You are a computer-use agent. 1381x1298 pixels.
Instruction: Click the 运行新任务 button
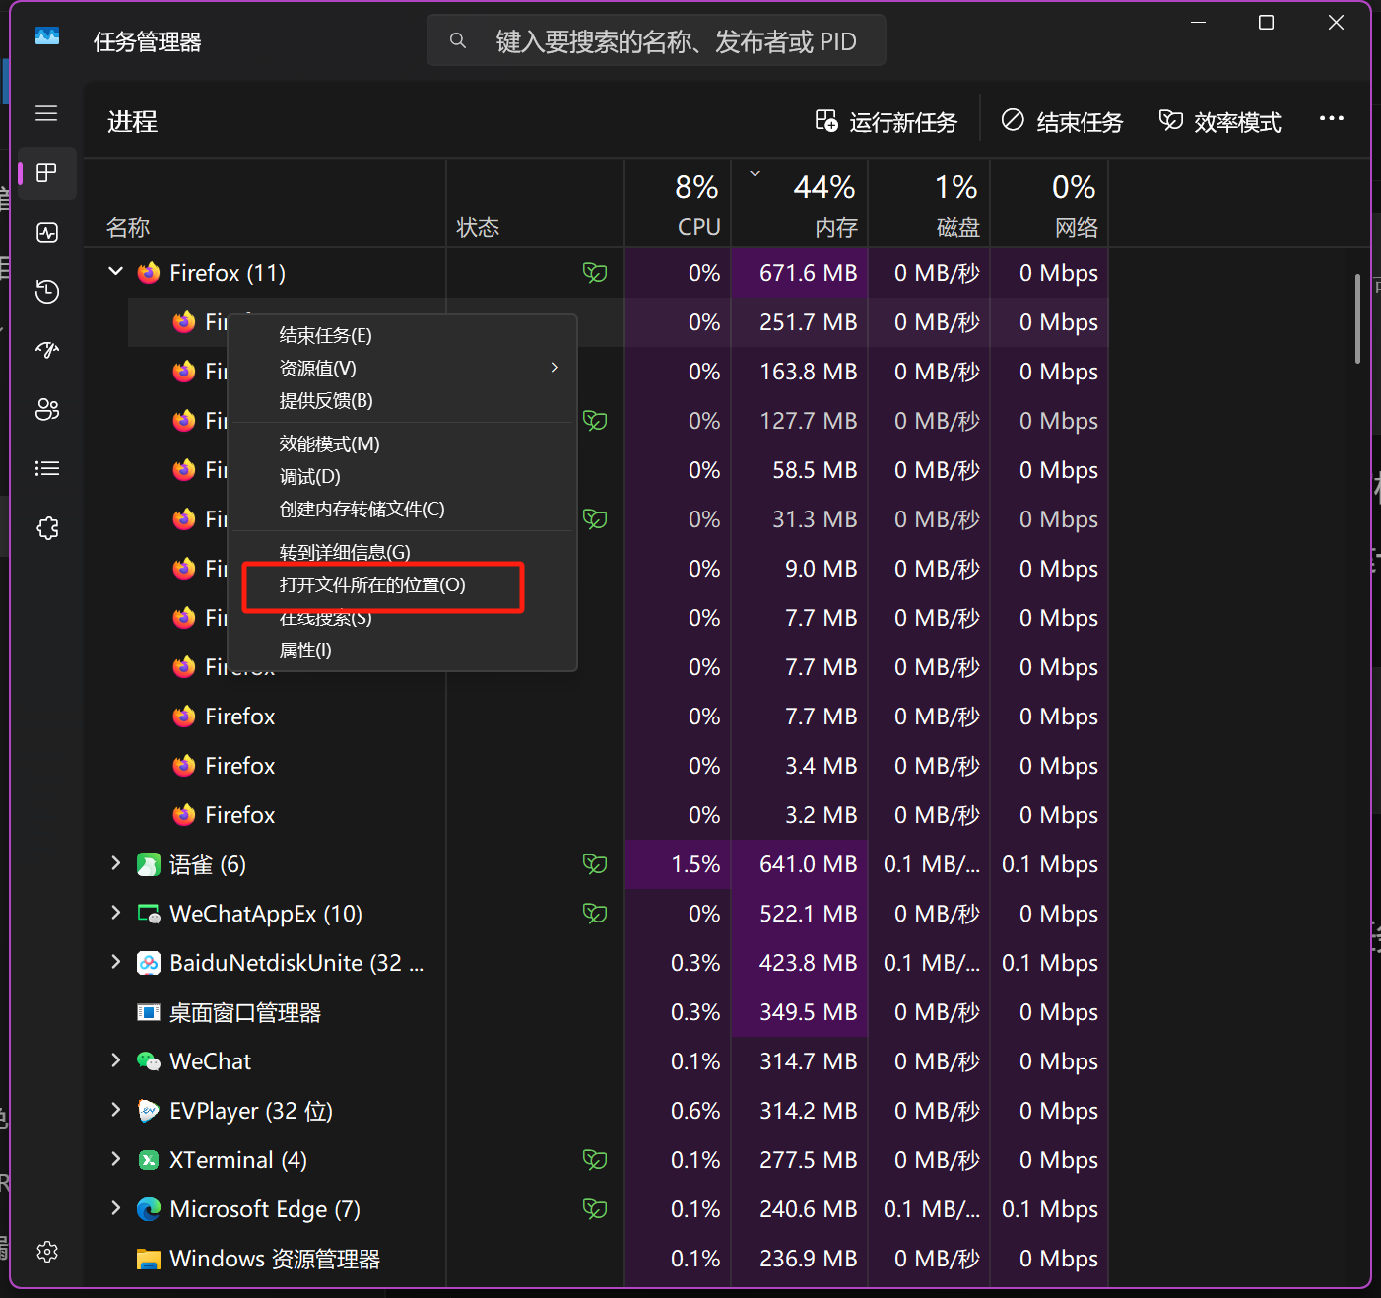click(886, 122)
